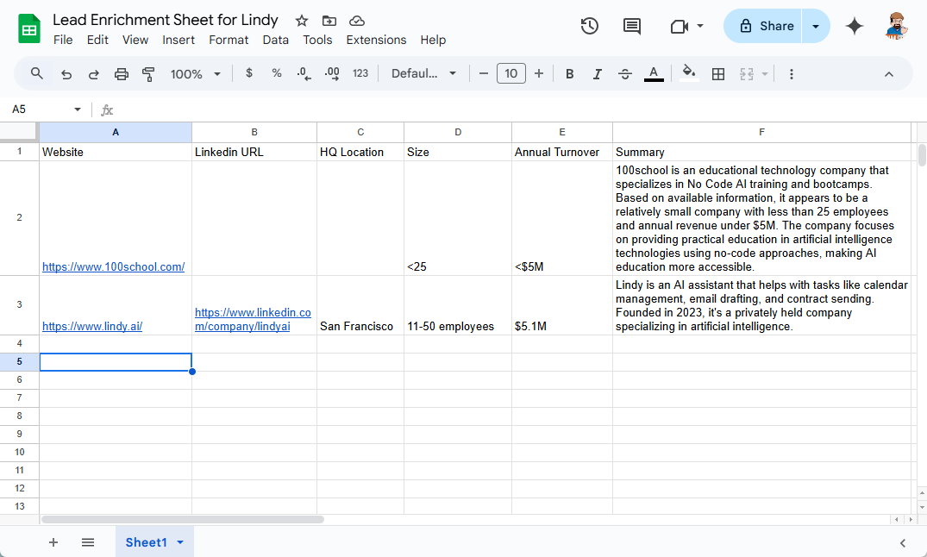Click the font size input field
The width and height of the screenshot is (927, 557).
[511, 74]
